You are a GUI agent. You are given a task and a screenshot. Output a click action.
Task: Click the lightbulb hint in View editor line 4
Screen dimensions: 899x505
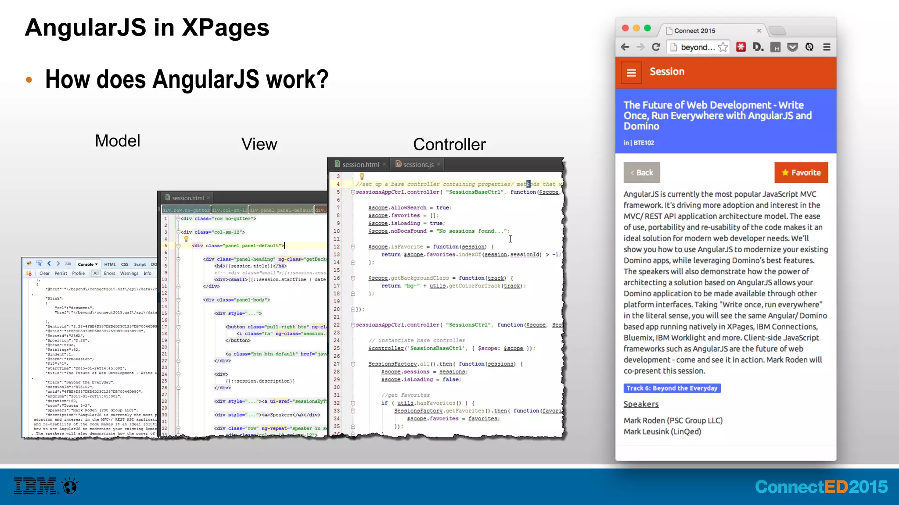[x=186, y=239]
